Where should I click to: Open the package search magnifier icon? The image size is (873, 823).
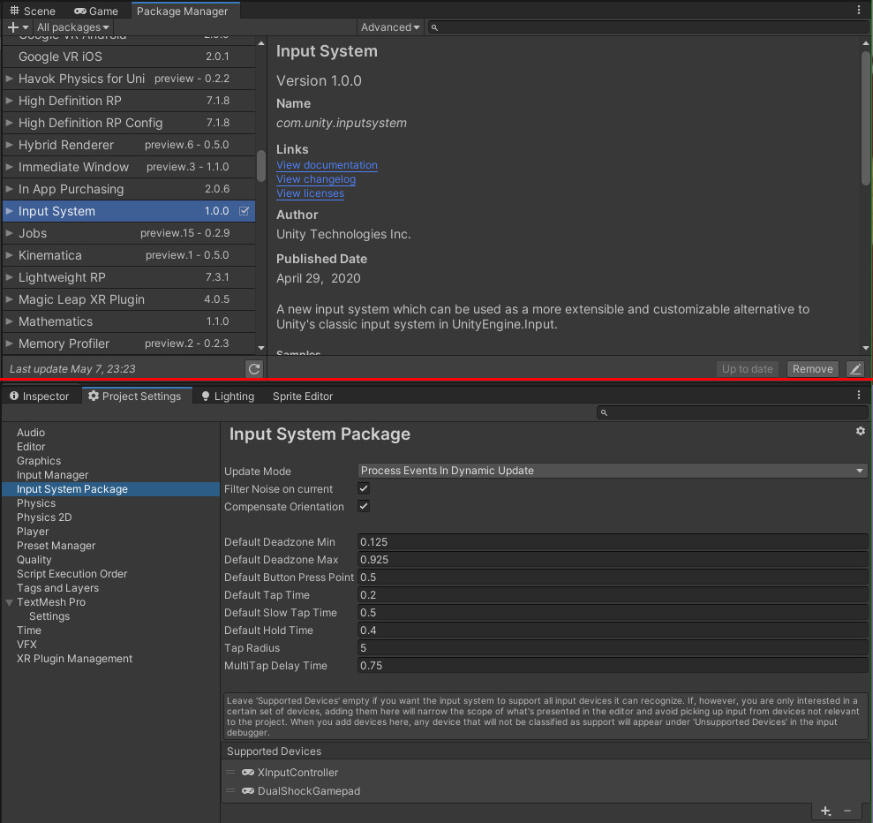point(433,27)
